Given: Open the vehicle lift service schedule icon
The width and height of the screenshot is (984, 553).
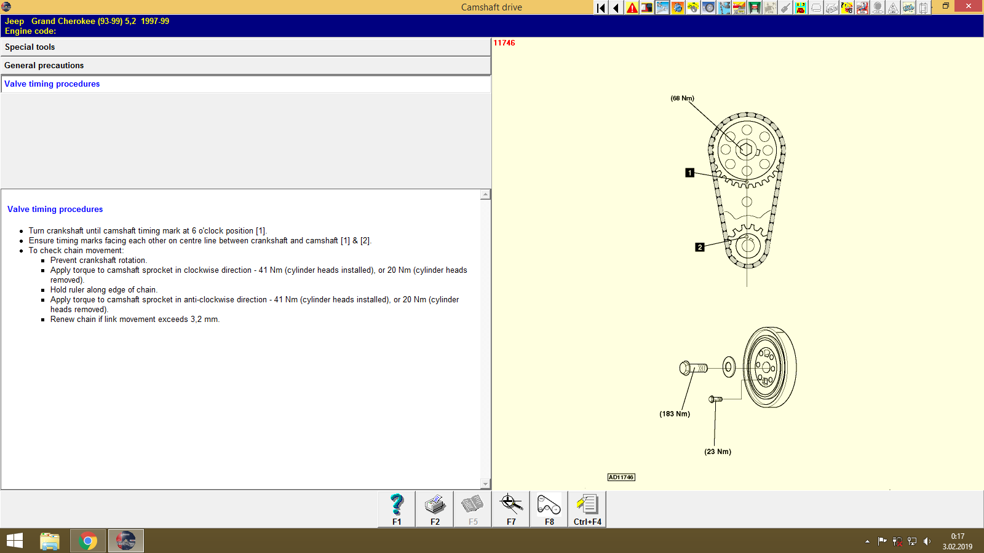Looking at the screenshot, I should tap(755, 8).
